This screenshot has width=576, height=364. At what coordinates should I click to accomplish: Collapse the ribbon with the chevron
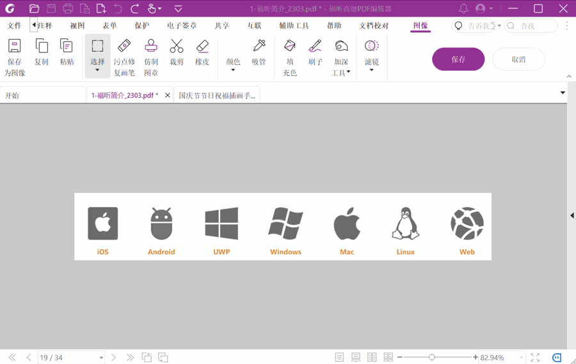[569, 76]
